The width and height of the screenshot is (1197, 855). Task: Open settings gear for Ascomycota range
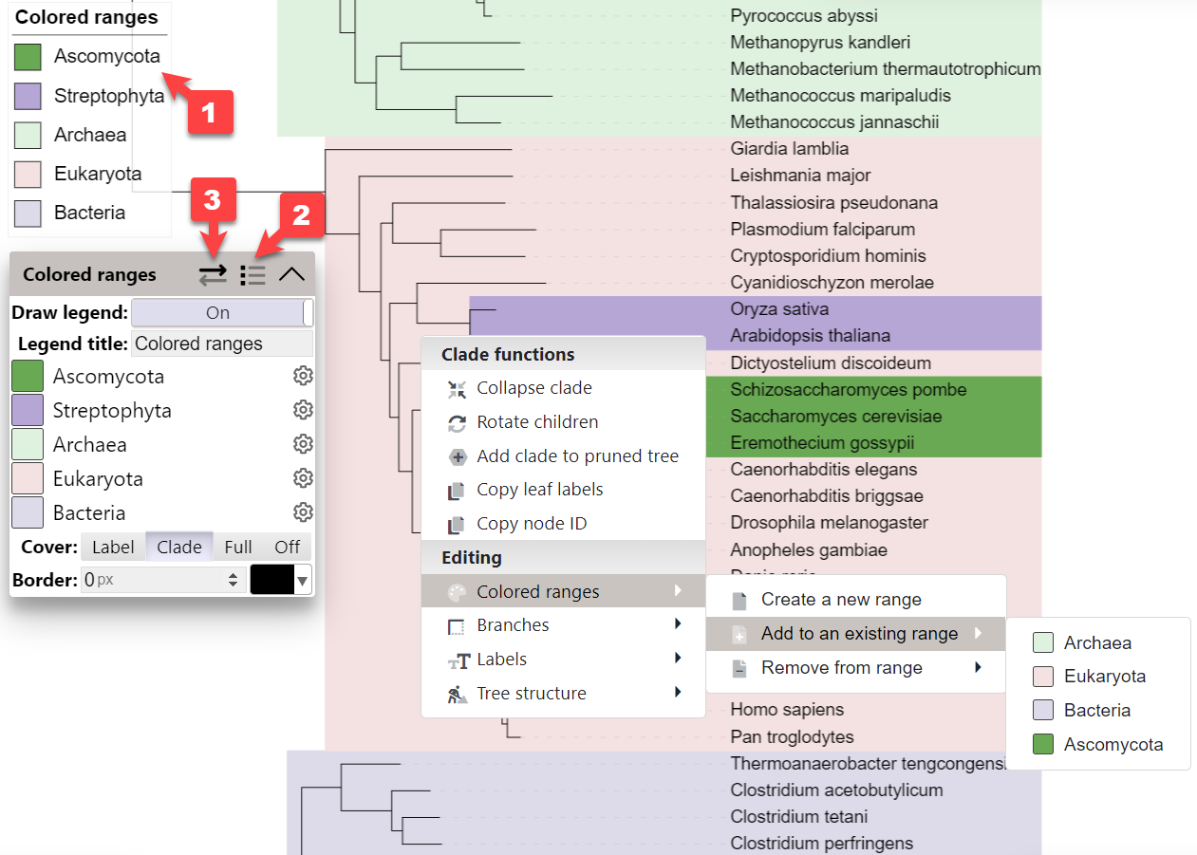(x=303, y=377)
